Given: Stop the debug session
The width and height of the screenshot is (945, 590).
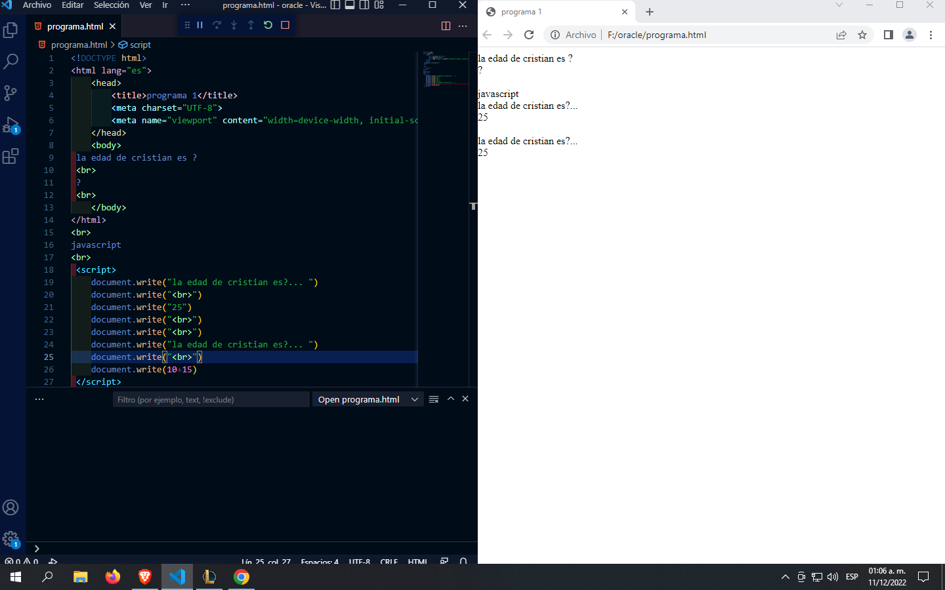Looking at the screenshot, I should click(285, 25).
